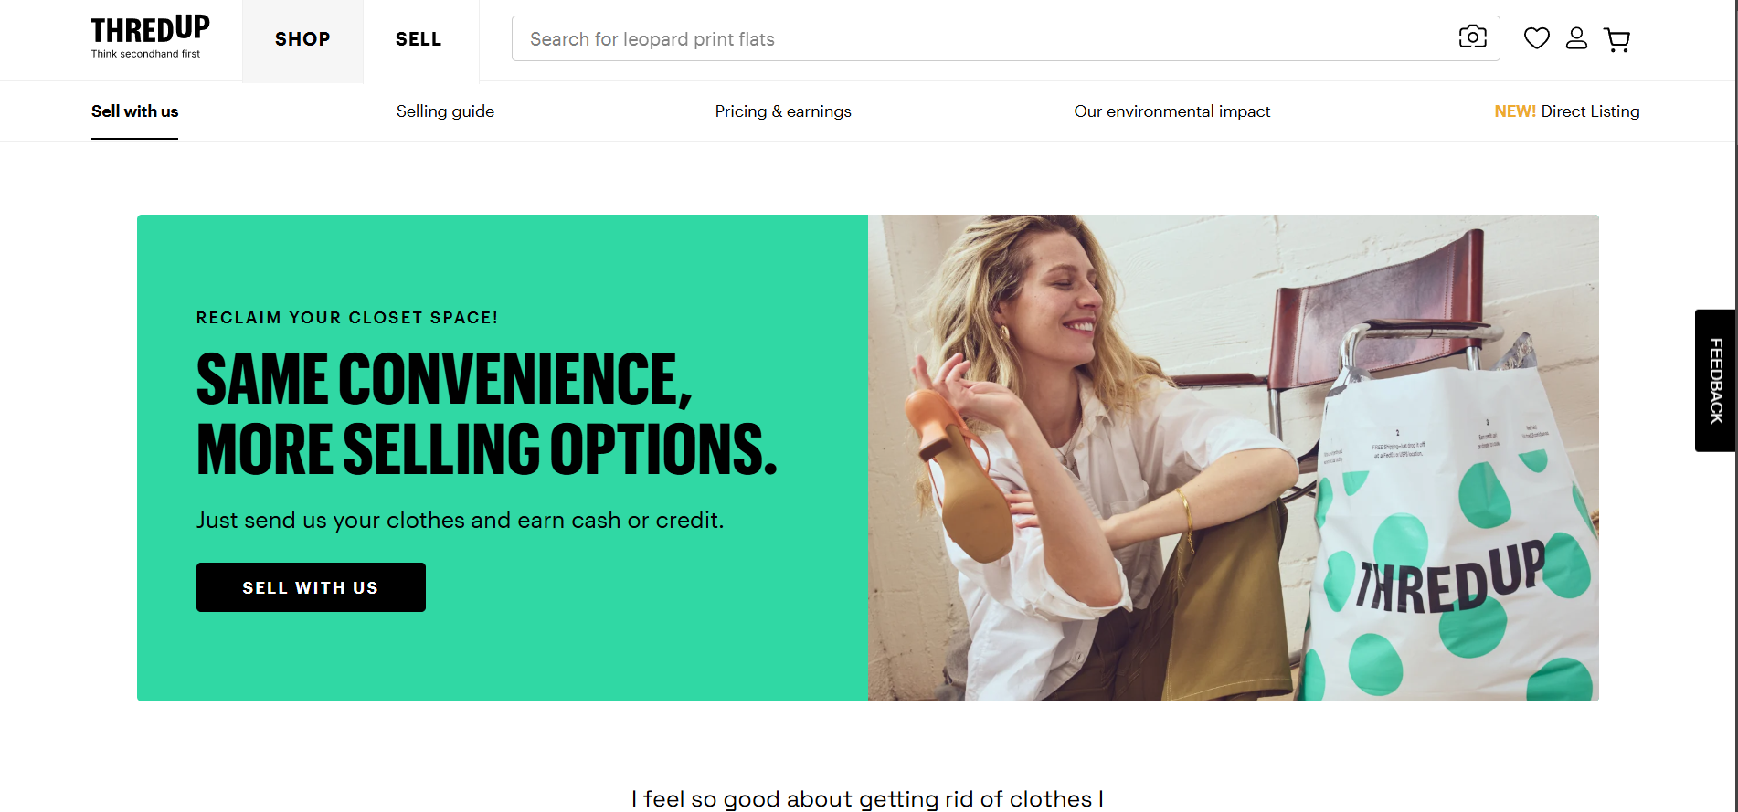The height and width of the screenshot is (812, 1738).
Task: Select the Sell with us nav item
Action: [x=134, y=111]
